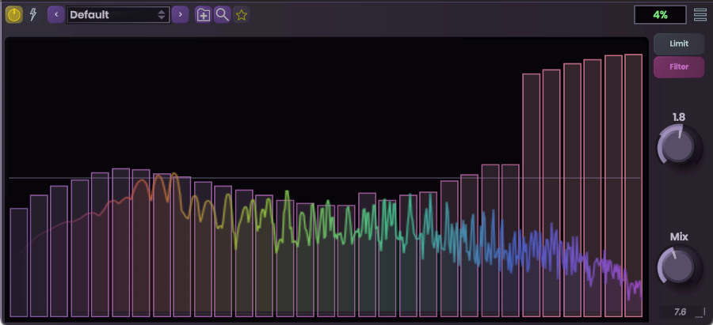The image size is (713, 325).
Task: Click the Mix knob
Action: coord(678,266)
